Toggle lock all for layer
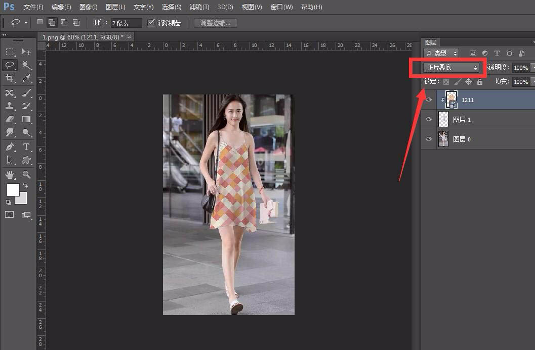The image size is (535, 350). pyautogui.click(x=480, y=82)
